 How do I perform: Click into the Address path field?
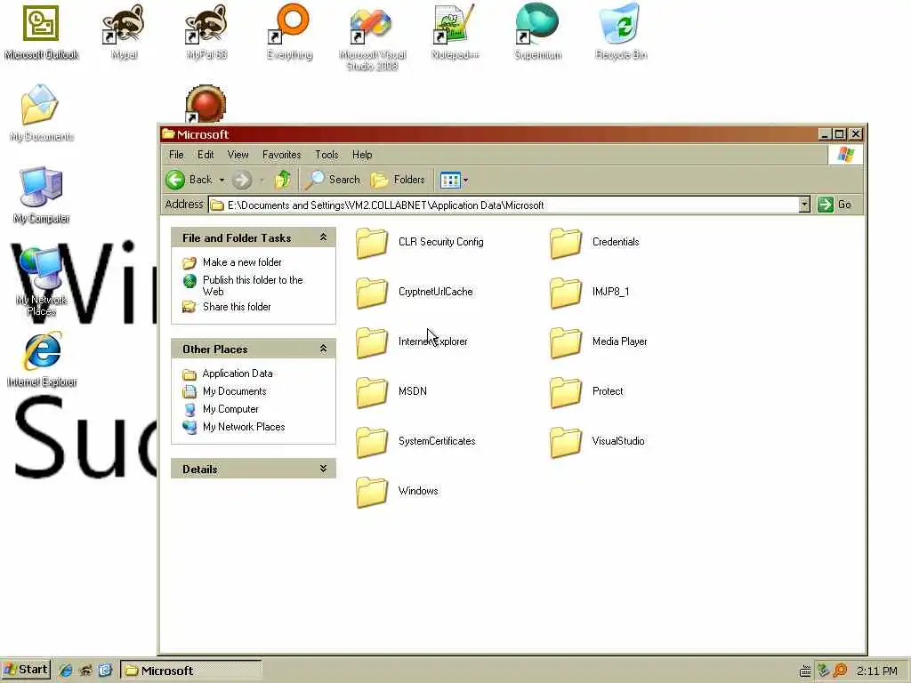click(x=504, y=205)
